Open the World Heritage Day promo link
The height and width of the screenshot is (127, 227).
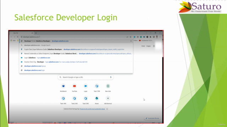(92, 109)
